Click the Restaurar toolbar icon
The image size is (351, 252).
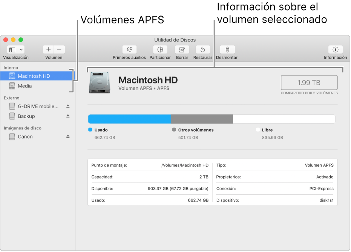click(x=202, y=49)
